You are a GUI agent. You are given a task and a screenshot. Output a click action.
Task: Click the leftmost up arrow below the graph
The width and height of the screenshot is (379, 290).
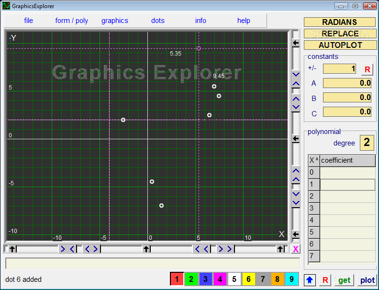(x=12, y=249)
